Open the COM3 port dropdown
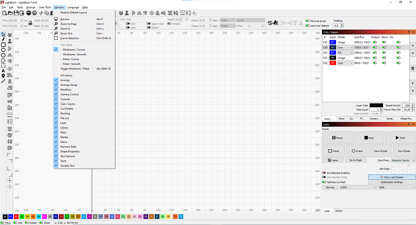 coord(358,187)
